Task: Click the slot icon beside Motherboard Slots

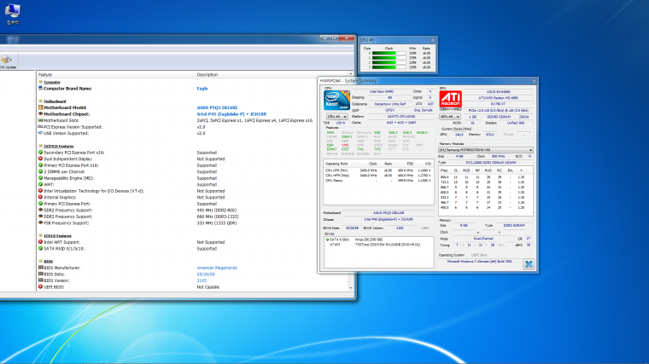Action: pyautogui.click(x=41, y=120)
